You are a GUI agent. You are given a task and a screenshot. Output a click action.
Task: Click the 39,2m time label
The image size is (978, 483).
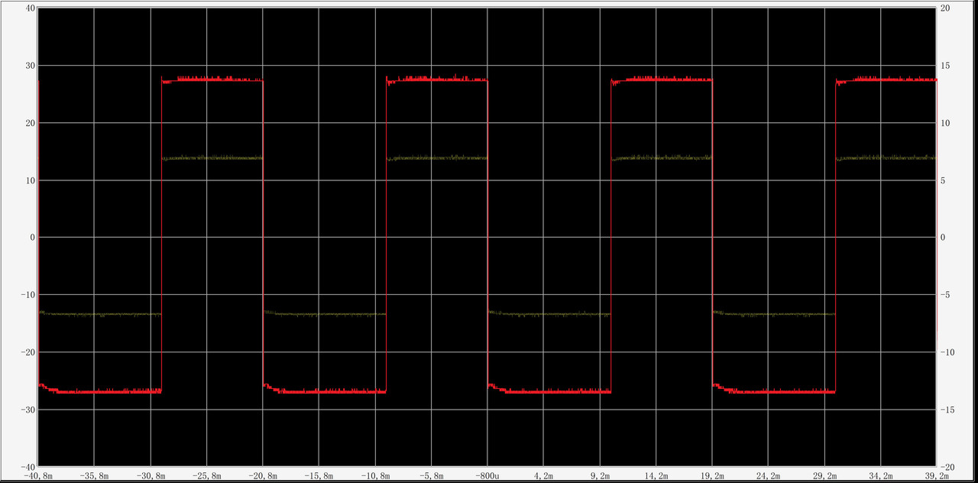tap(937, 475)
